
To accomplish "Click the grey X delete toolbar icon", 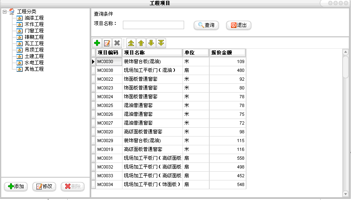I will point(117,43).
